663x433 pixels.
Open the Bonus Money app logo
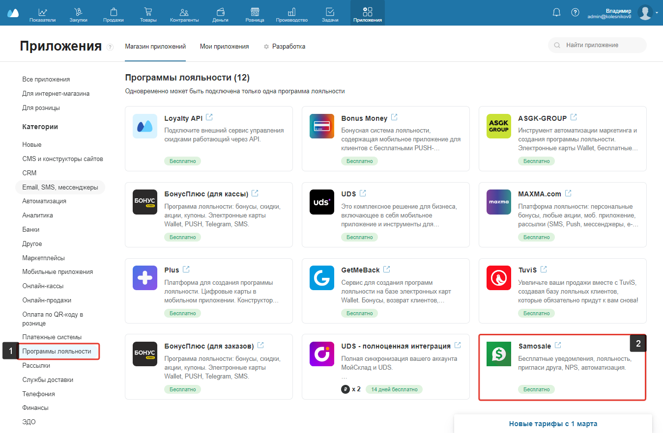[322, 126]
